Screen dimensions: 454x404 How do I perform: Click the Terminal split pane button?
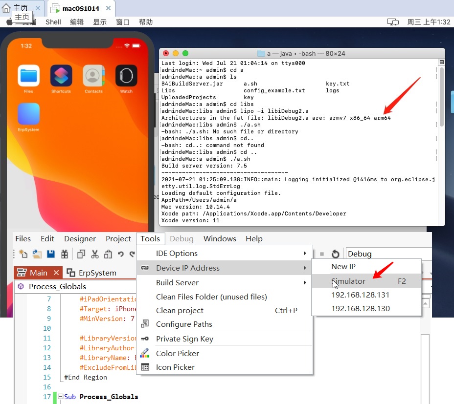pos(442,62)
